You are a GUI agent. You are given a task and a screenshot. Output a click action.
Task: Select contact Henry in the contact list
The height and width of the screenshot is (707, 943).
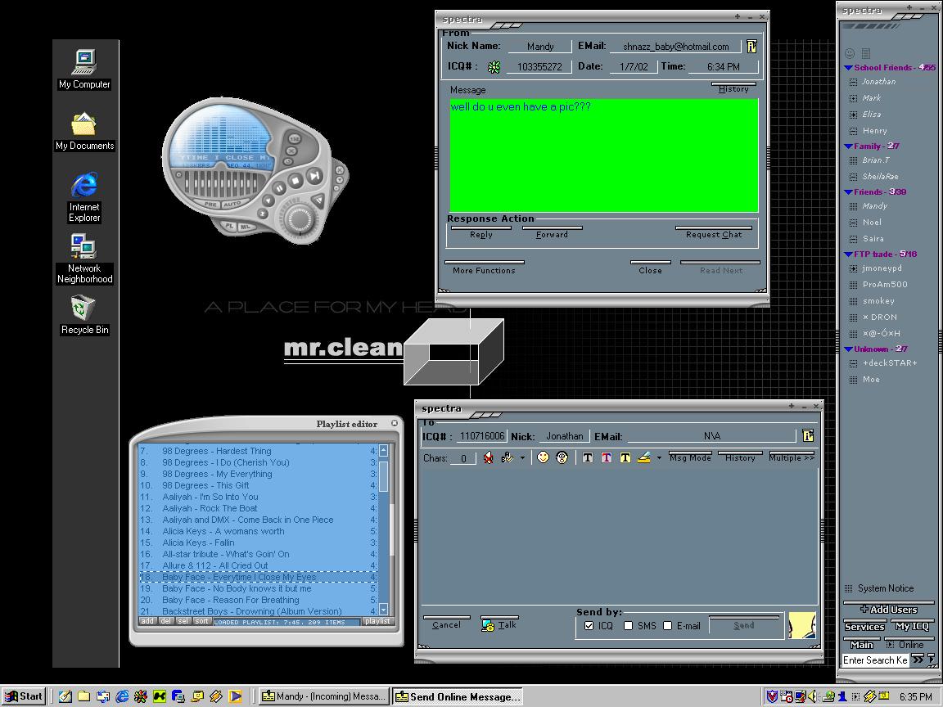pos(874,130)
